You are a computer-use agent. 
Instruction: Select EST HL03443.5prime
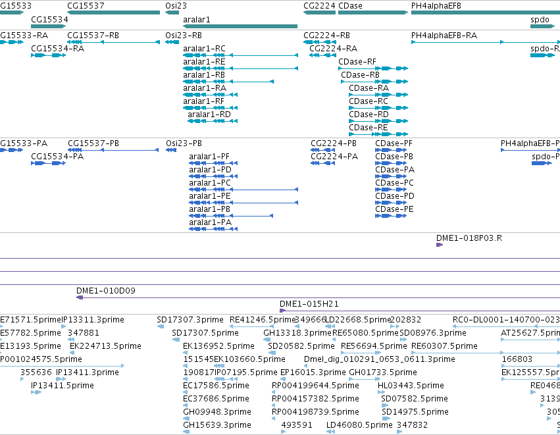pos(381,392)
